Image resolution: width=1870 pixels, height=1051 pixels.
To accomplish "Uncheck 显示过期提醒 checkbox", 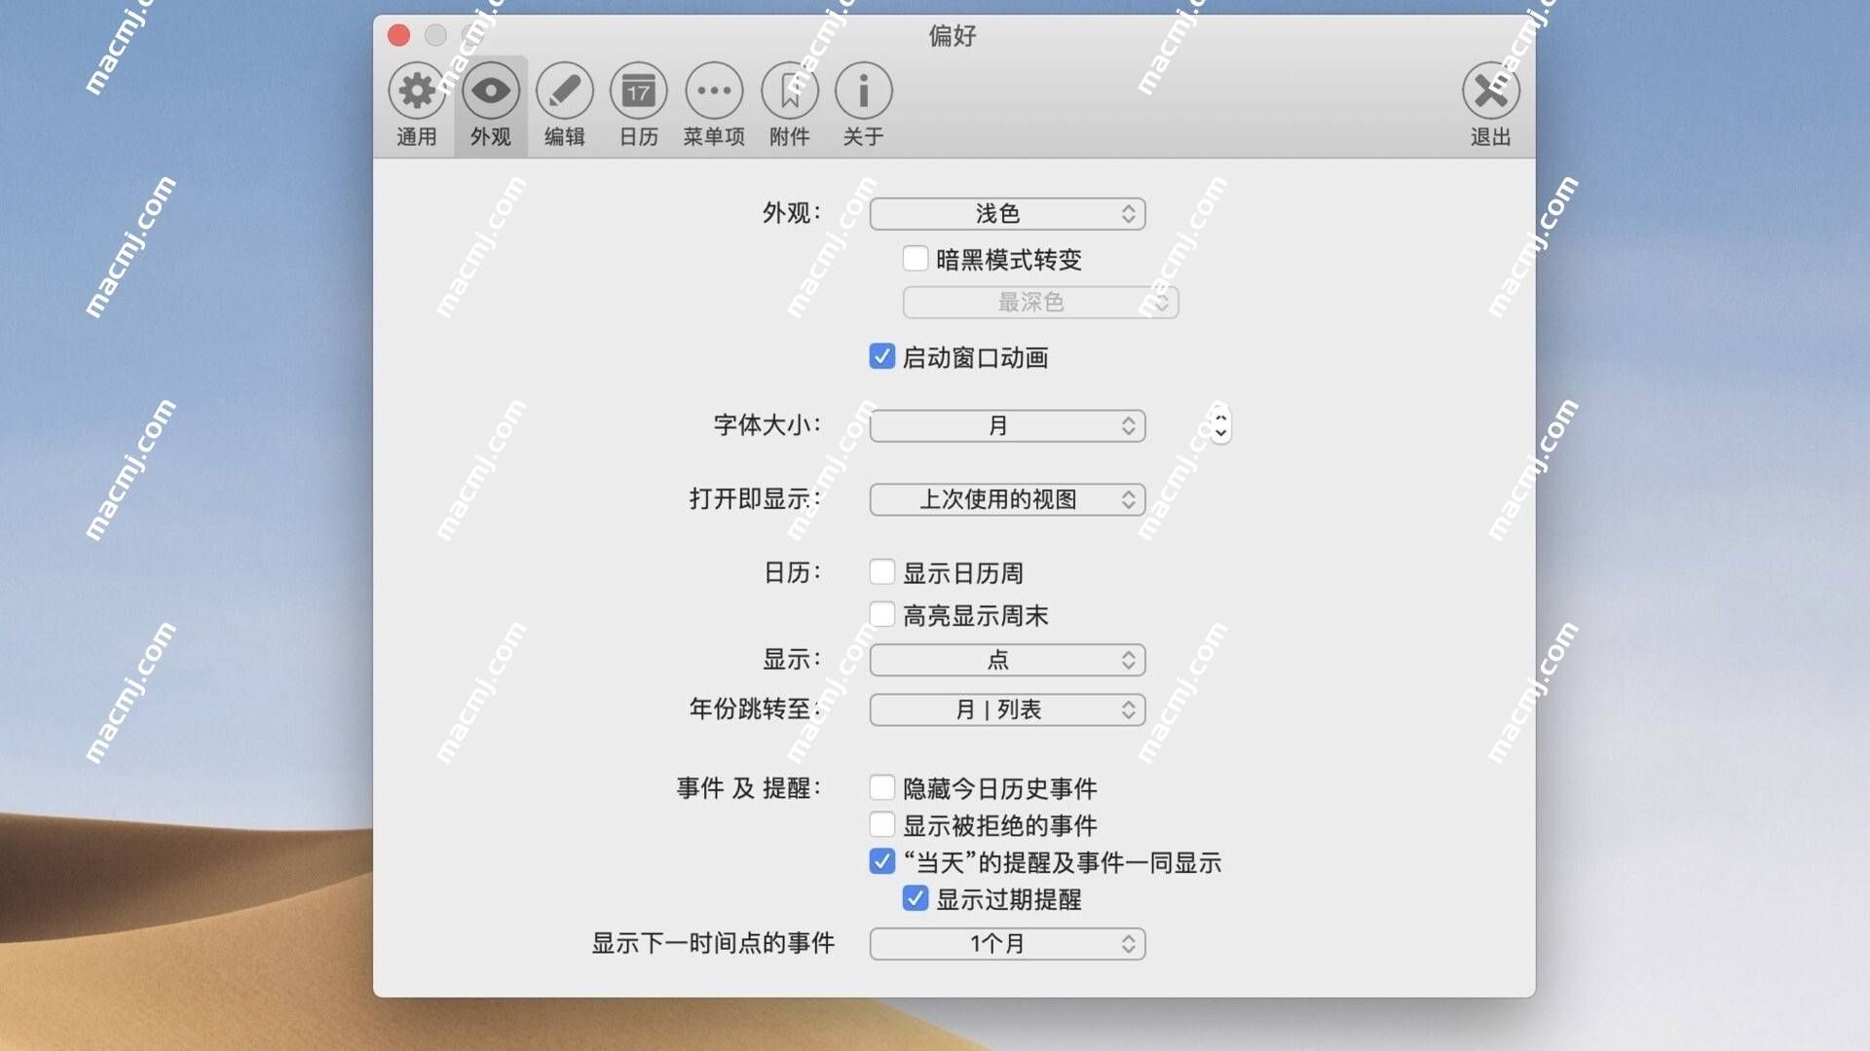I will point(916,899).
